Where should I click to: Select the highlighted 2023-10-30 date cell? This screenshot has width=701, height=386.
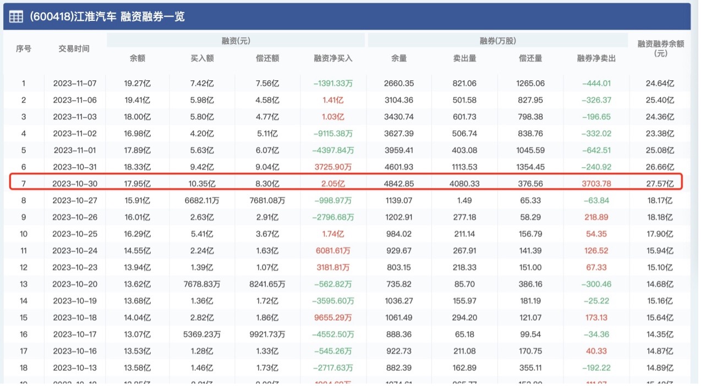(x=74, y=184)
